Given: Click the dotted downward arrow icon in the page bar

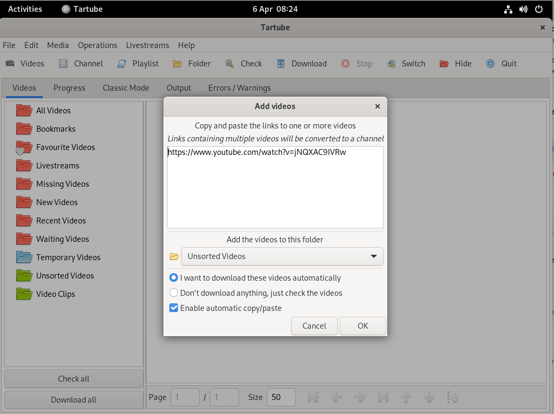Looking at the screenshot, I should click(x=452, y=397).
